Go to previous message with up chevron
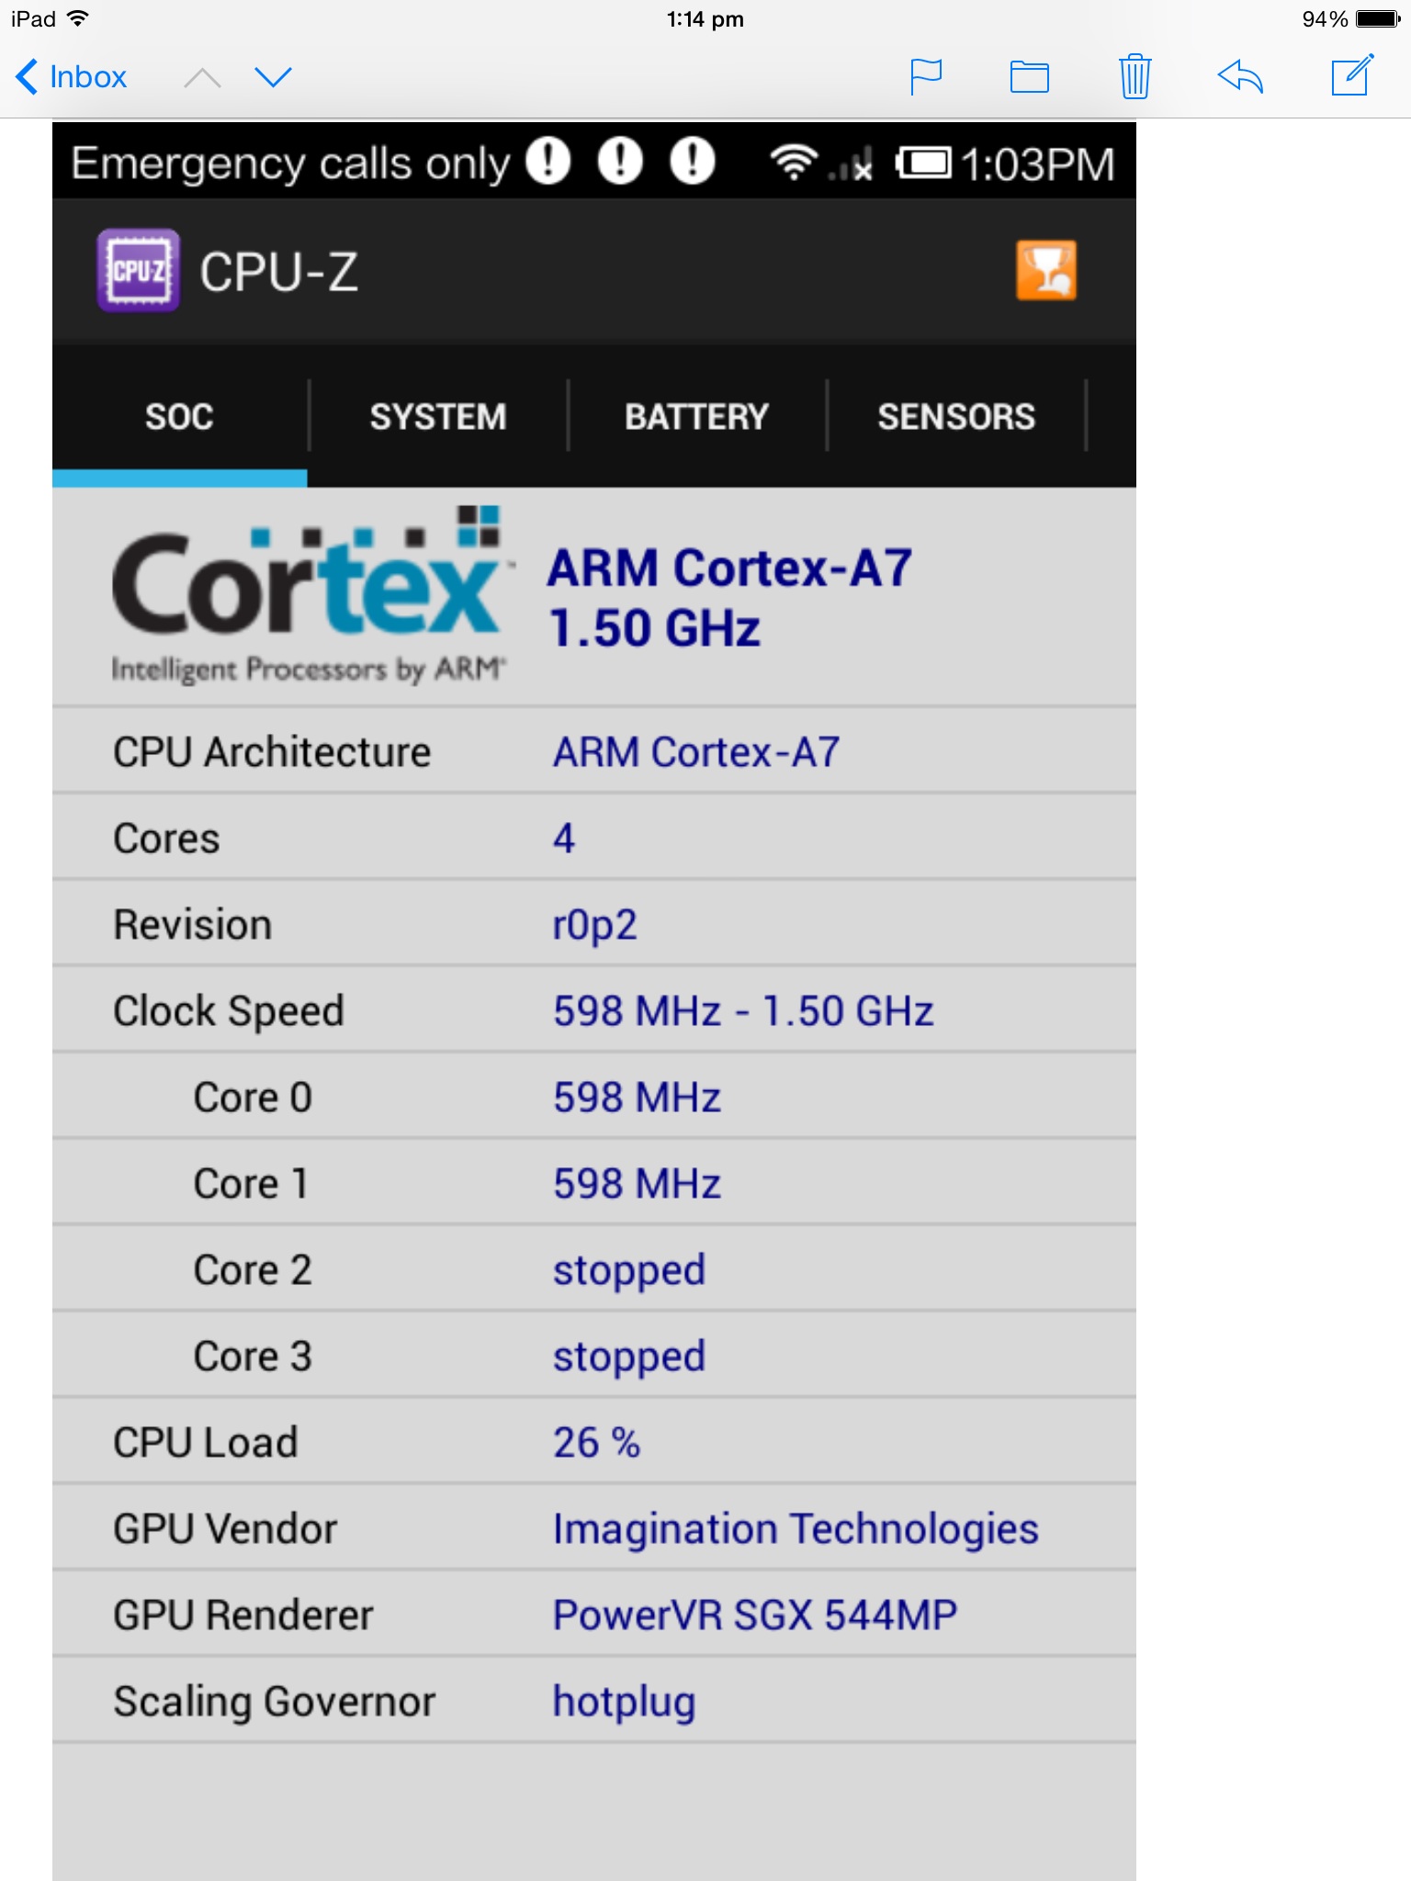1411x1881 pixels. (x=202, y=78)
